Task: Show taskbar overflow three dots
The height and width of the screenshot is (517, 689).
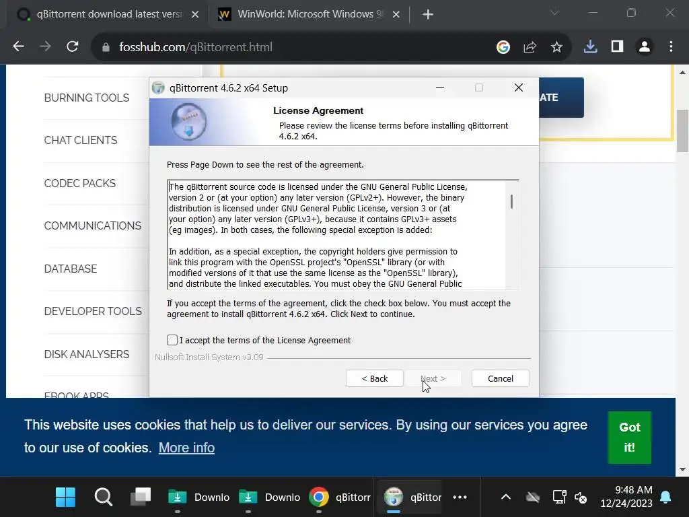Action: coord(460,497)
